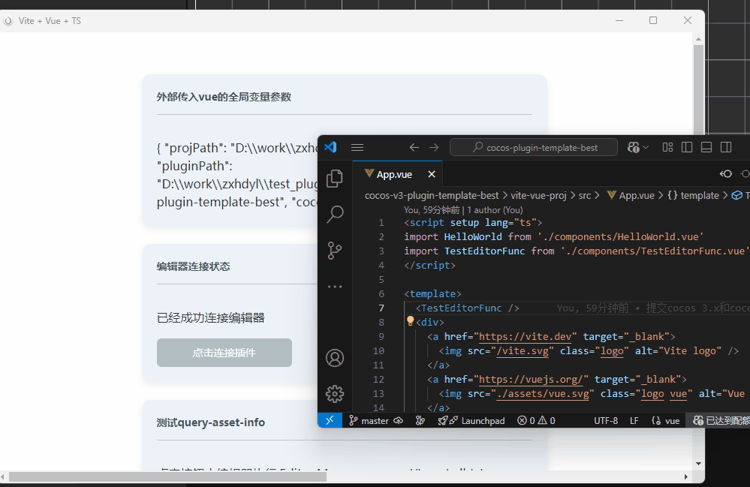This screenshot has width=750, height=487.
Task: Click the 点击连接插件 button
Action: [x=224, y=353]
